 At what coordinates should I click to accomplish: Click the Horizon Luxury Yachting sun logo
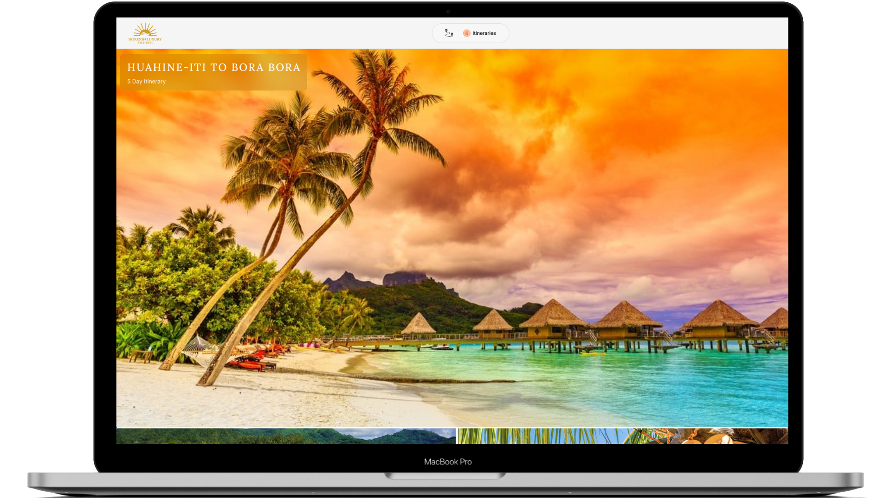tap(145, 30)
